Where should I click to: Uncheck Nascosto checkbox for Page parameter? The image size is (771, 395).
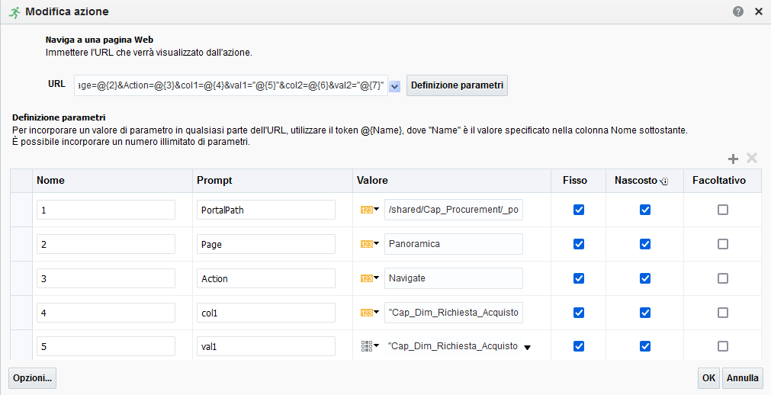645,244
